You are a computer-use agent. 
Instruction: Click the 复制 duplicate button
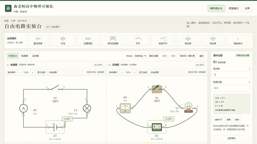(x=229, y=120)
